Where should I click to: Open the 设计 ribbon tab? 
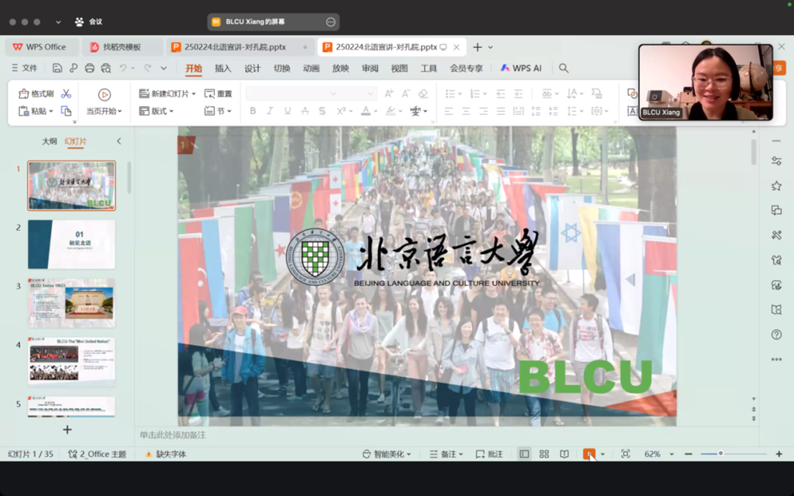pos(252,68)
